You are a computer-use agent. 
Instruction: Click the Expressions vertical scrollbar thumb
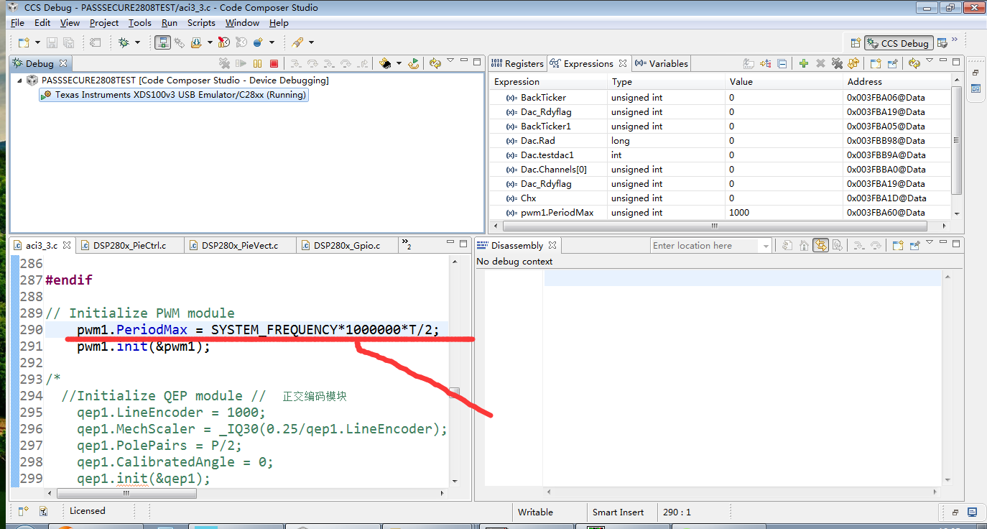coord(956,140)
